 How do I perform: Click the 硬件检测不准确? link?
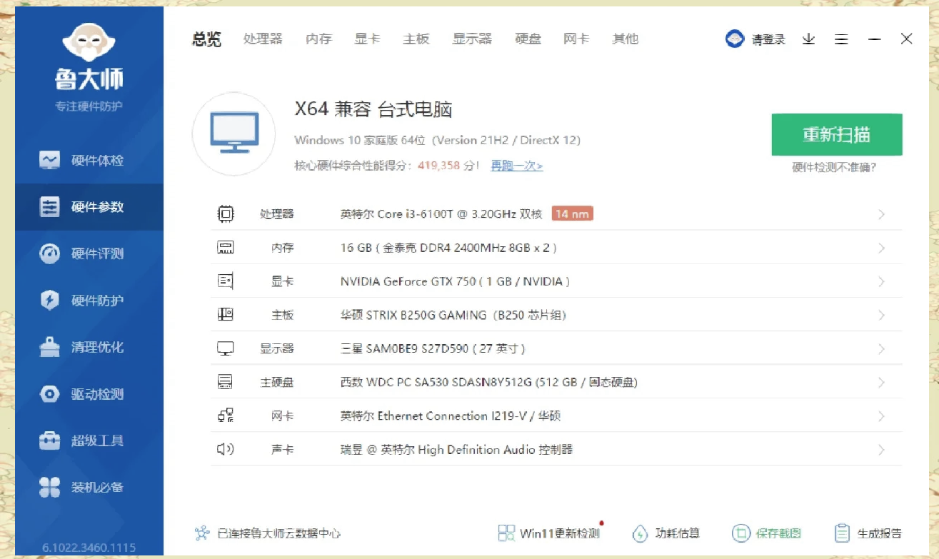(x=834, y=168)
